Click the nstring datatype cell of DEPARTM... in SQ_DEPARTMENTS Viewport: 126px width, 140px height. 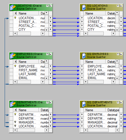tap(112, 119)
